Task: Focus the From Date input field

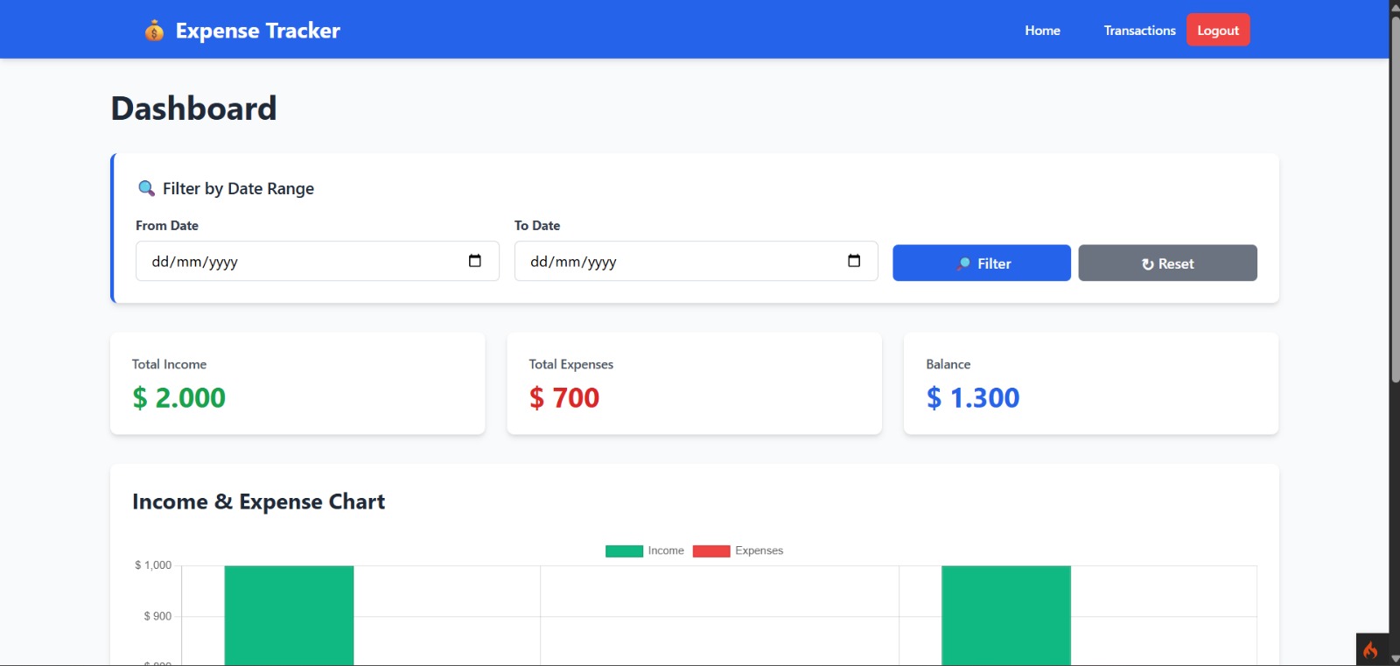Action: tap(297, 262)
